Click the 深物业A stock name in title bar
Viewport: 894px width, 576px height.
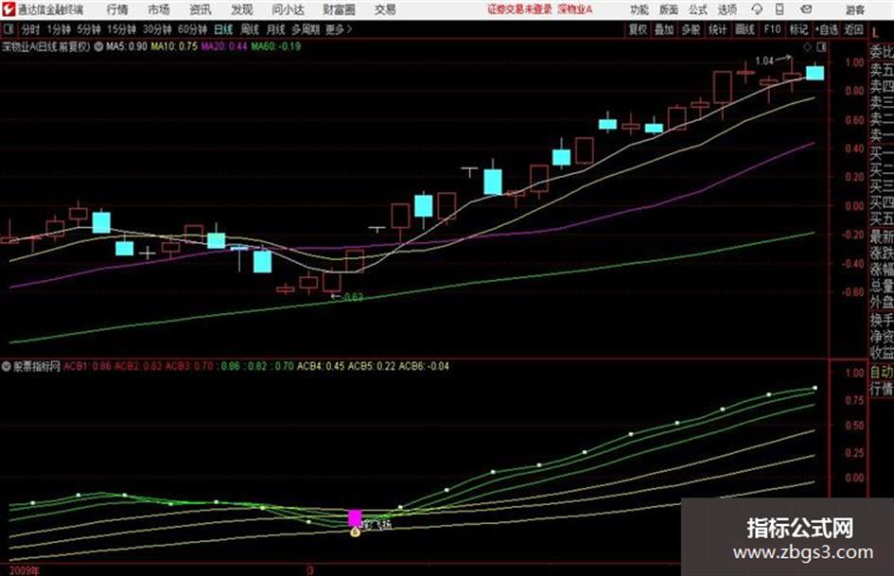pyautogui.click(x=575, y=9)
